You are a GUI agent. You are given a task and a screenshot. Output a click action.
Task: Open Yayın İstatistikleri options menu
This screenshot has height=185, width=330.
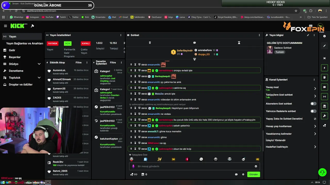coord(121,35)
